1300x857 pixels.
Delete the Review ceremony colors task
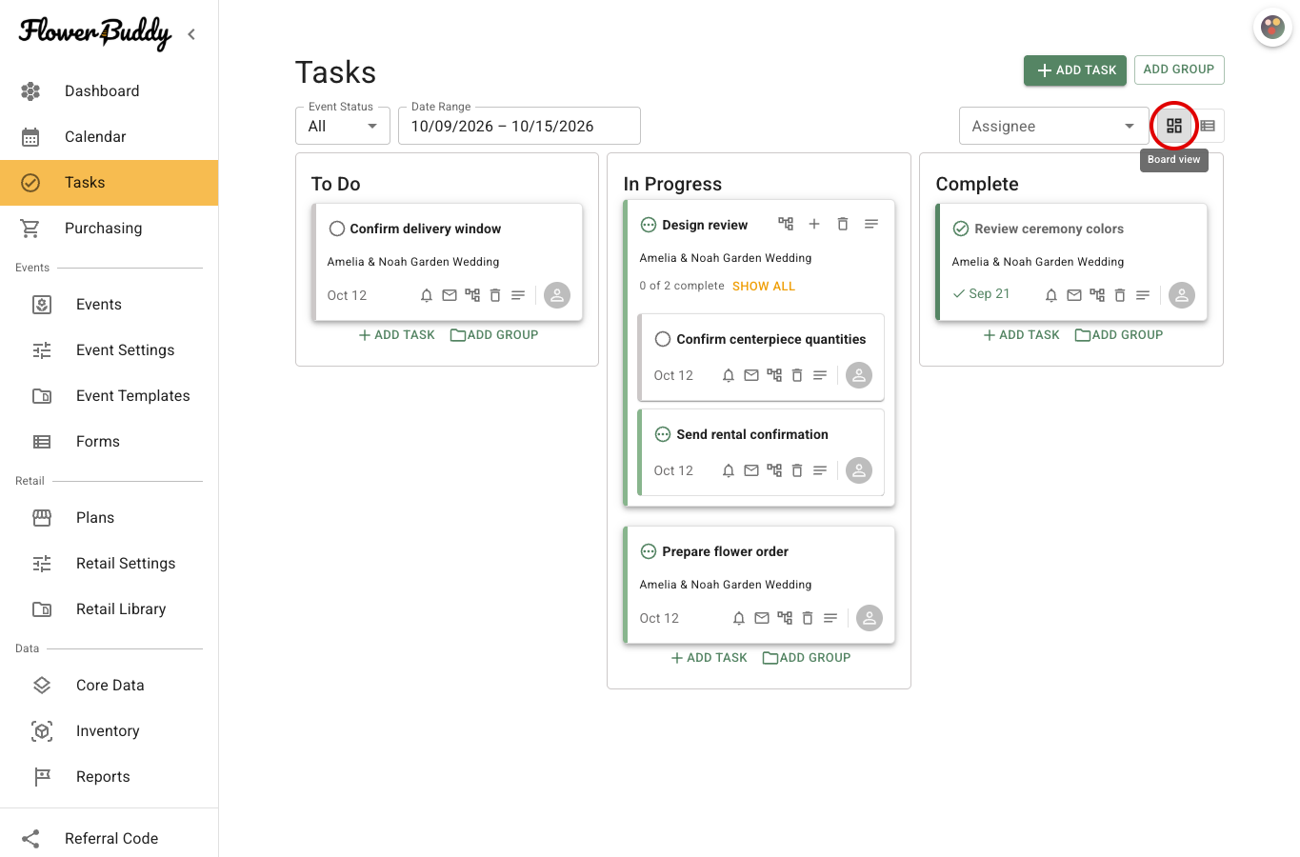point(1120,295)
